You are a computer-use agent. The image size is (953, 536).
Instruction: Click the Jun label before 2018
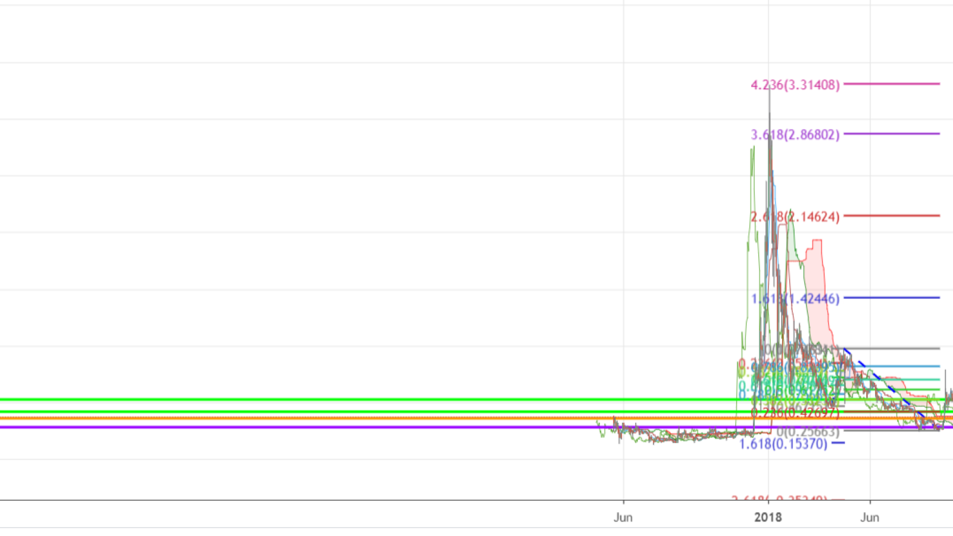click(623, 517)
